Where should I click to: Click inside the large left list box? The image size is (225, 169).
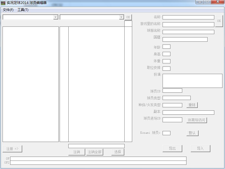click(x=31, y=84)
